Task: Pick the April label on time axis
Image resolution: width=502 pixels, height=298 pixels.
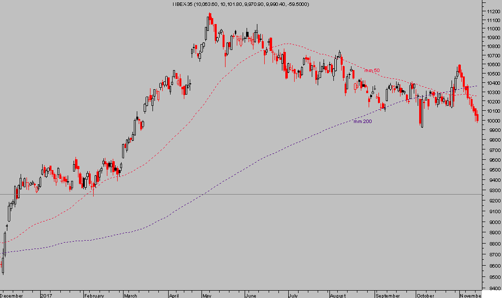Action: tap(174, 296)
